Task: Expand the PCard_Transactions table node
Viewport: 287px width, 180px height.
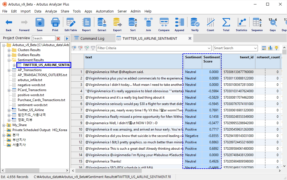Action: click(x=9, y=90)
